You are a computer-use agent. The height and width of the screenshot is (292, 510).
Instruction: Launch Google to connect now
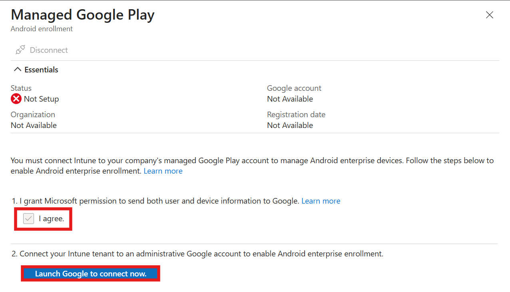click(91, 274)
